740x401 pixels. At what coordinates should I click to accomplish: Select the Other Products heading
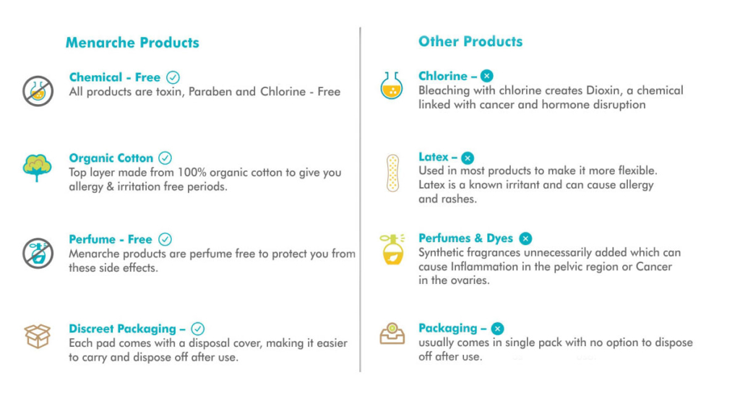tap(470, 41)
